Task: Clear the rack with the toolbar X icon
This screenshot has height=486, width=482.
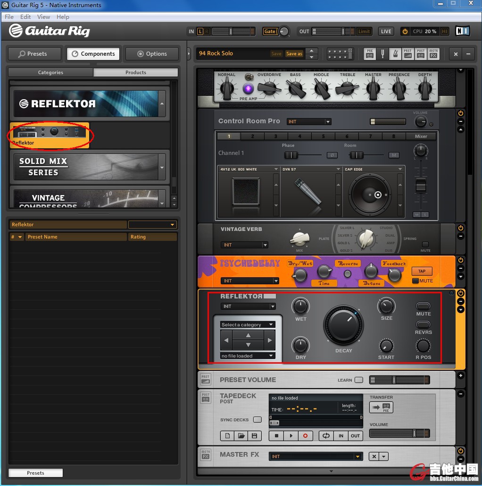Action: (456, 54)
